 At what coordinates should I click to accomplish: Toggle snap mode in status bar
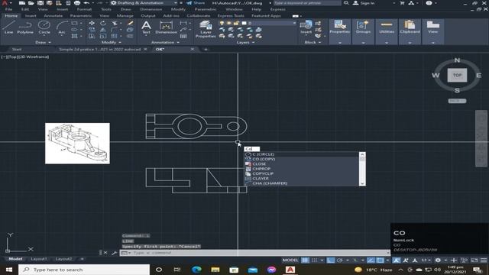(314, 260)
